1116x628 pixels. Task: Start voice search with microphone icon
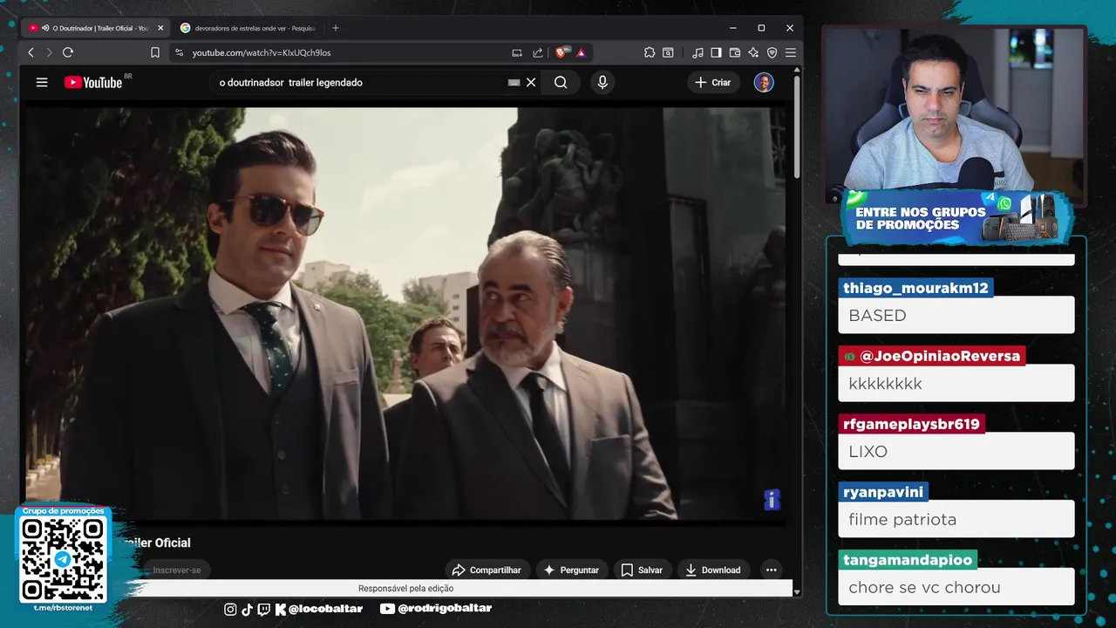coord(602,82)
